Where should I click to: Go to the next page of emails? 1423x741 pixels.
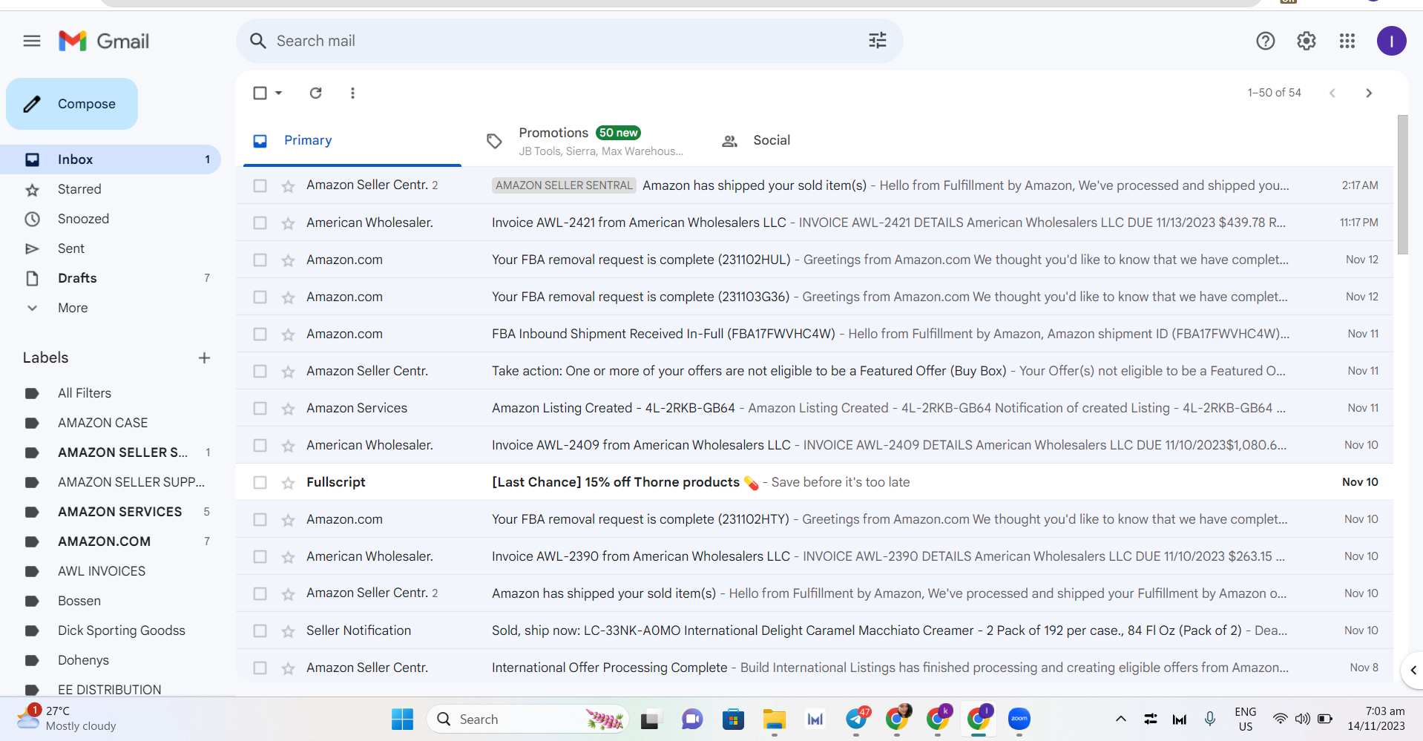point(1369,93)
